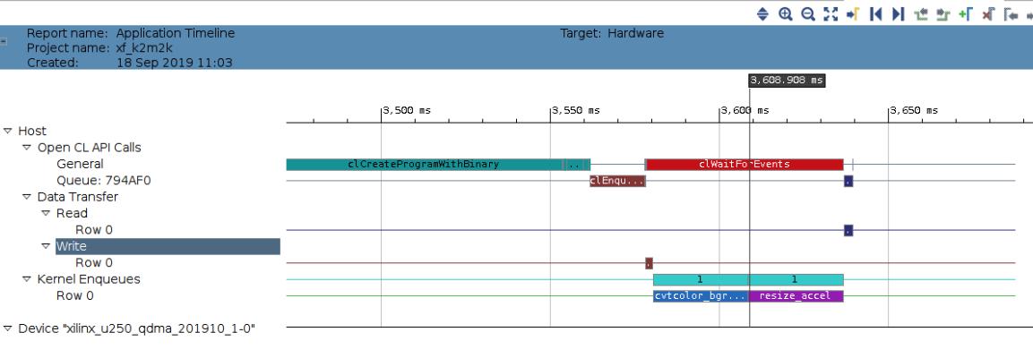
Task: Select the highlighted Write row
Action: [168, 246]
